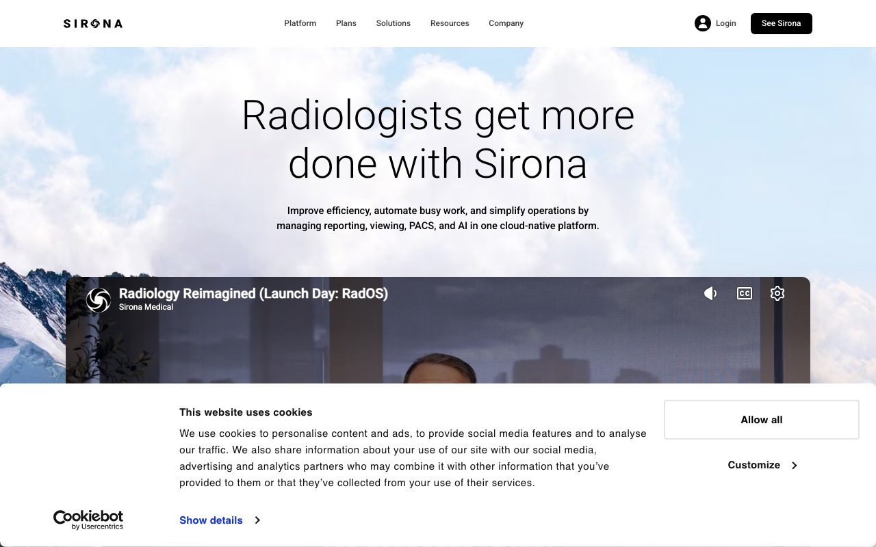The width and height of the screenshot is (876, 547).
Task: Open the Customize cookie options arrow
Action: coord(795,466)
